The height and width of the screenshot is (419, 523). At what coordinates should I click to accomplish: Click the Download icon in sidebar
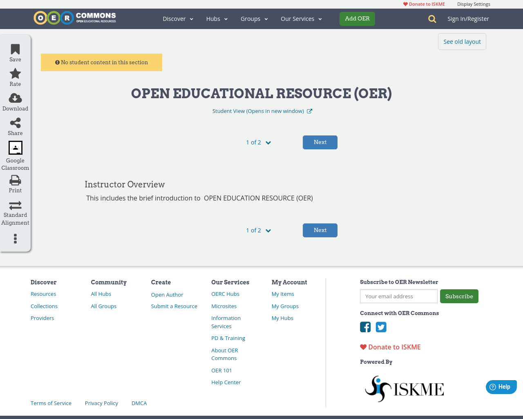(x=15, y=98)
